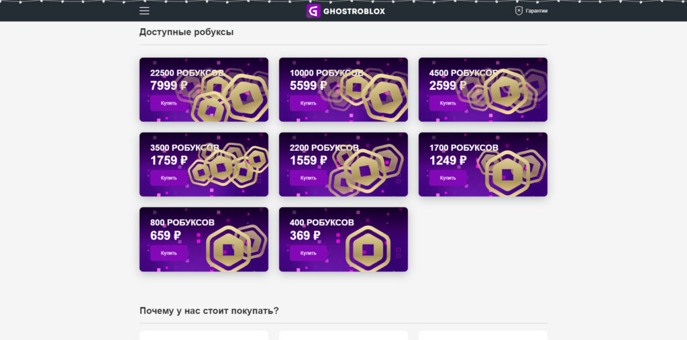687x340 pixels.
Task: Click the 1249 ₽ price
Action: [447, 161]
